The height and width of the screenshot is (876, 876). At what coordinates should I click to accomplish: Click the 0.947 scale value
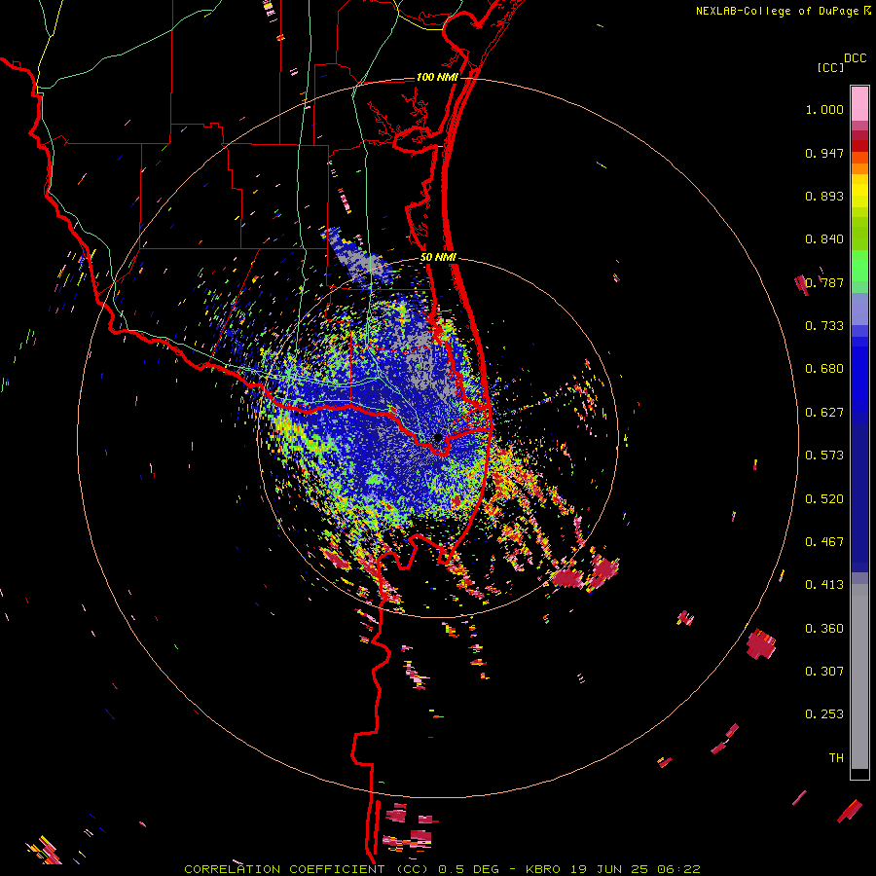tap(824, 153)
